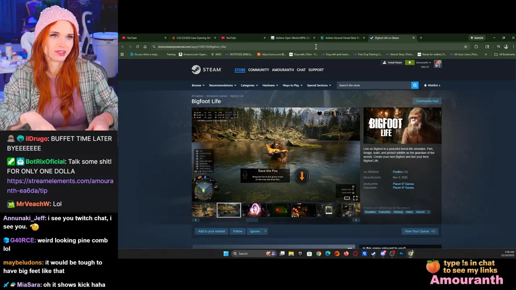516x290 pixels.
Task: Click Add to your wishlist
Action: pyautogui.click(x=212, y=231)
